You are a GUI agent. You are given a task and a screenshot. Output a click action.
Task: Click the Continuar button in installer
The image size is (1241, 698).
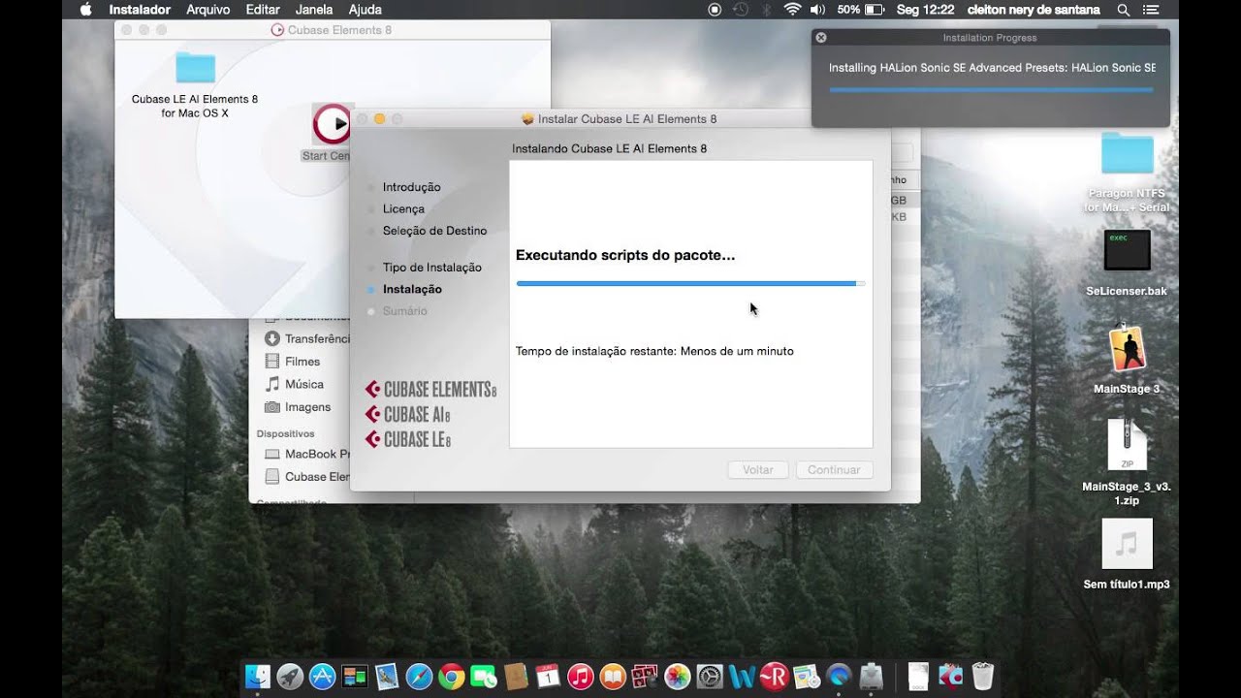coord(834,469)
